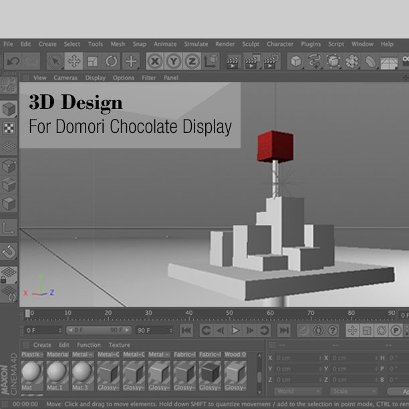Open viewport Filter menu
409x409 pixels.
[148, 78]
